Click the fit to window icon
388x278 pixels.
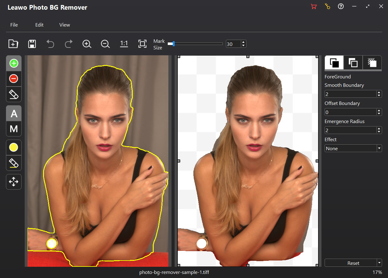pyautogui.click(x=142, y=44)
